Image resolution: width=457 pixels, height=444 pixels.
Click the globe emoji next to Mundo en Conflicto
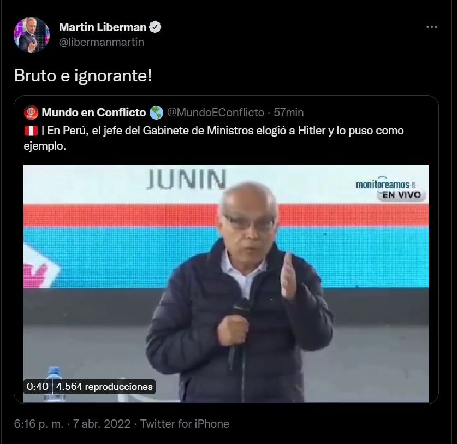[156, 113]
